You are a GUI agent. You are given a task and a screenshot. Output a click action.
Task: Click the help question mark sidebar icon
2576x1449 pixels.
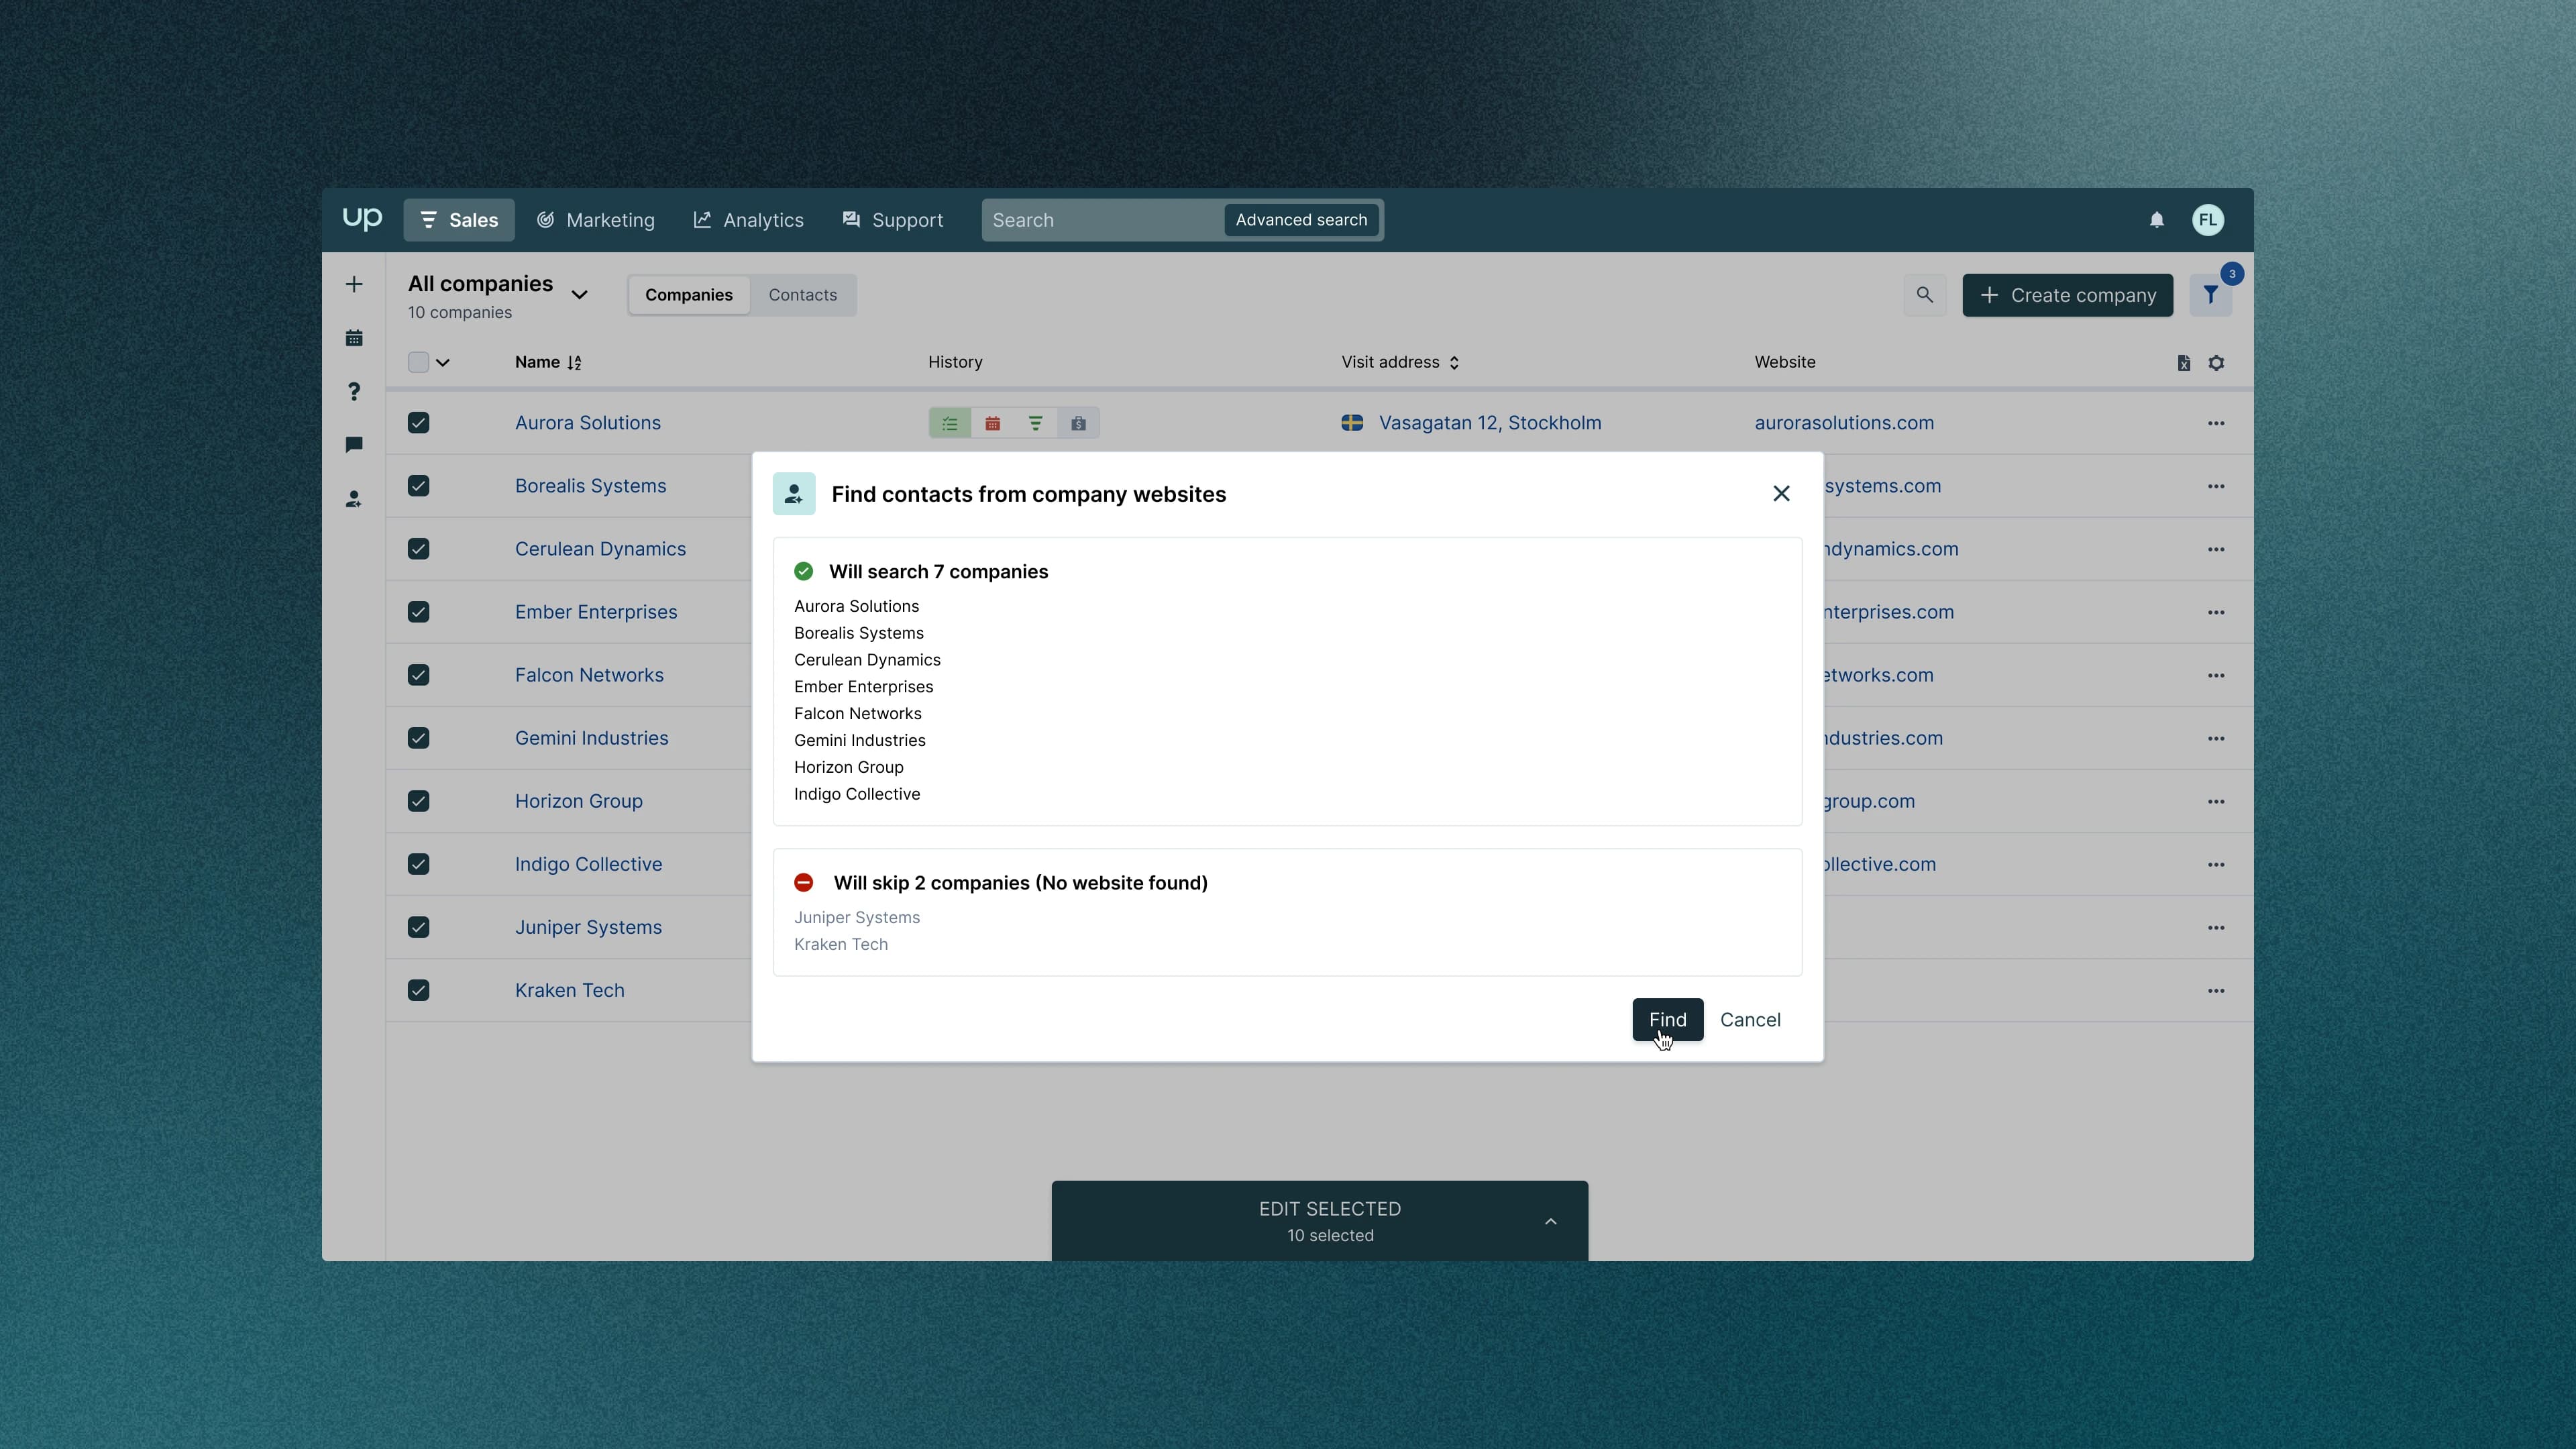(x=354, y=391)
